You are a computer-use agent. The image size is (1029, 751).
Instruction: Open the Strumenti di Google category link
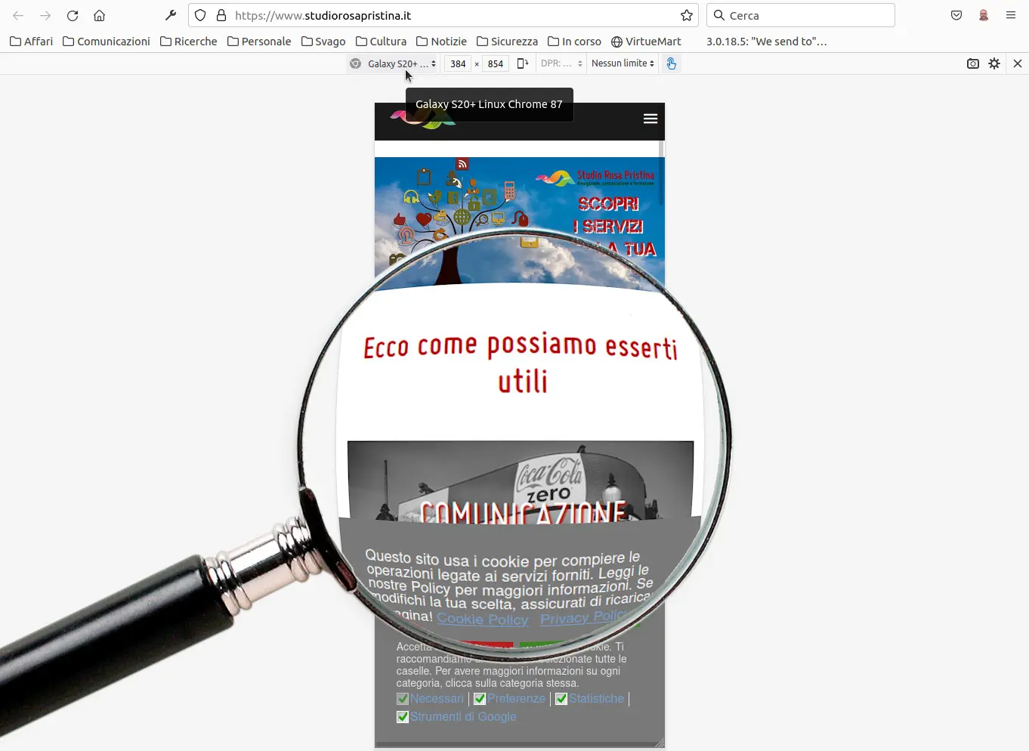[463, 717]
